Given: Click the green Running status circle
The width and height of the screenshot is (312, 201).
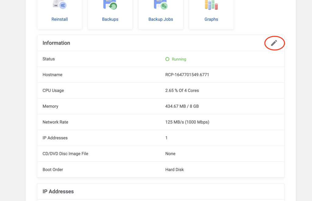Looking at the screenshot, I should pyautogui.click(x=167, y=59).
